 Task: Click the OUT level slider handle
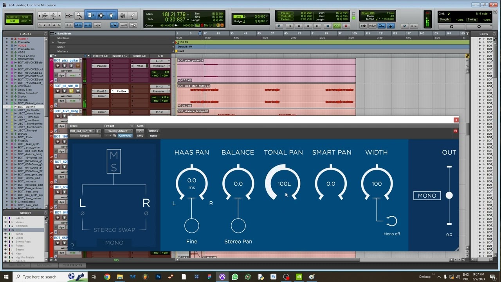449,195
